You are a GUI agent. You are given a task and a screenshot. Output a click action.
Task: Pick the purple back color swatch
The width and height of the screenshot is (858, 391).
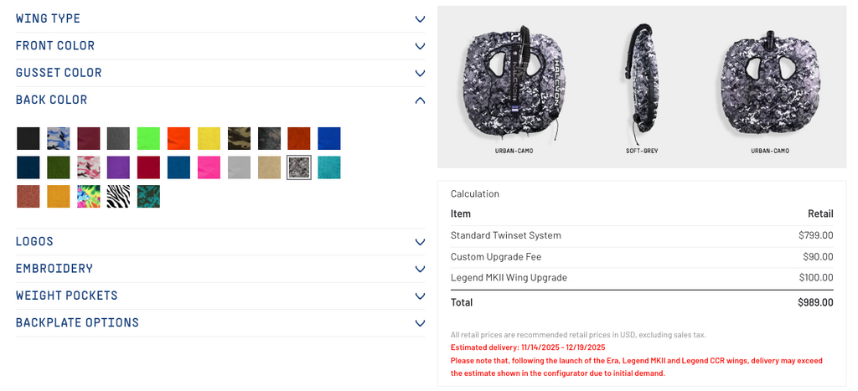point(118,167)
